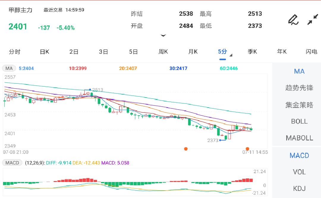
Task: Click the 20:2407 moving average value
Action: tap(128, 68)
